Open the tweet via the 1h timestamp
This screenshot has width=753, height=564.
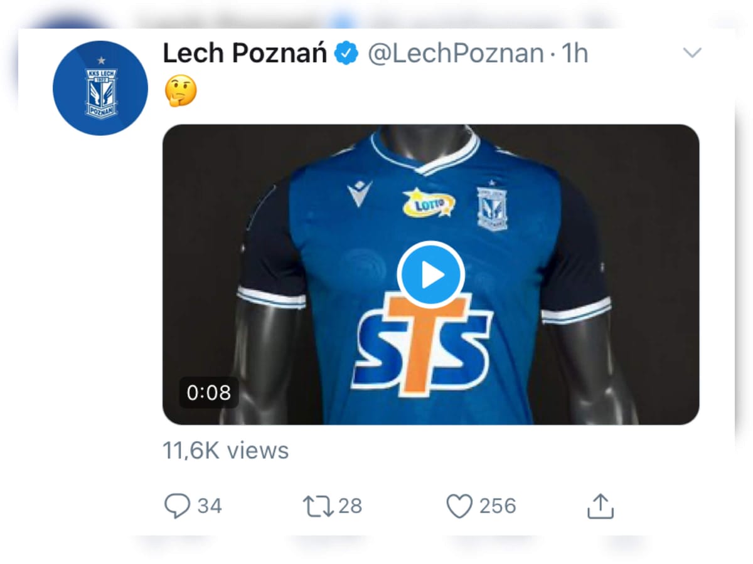click(573, 53)
